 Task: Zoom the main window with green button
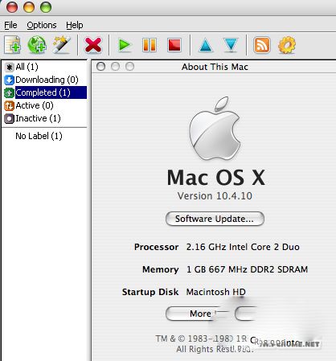[46, 7]
